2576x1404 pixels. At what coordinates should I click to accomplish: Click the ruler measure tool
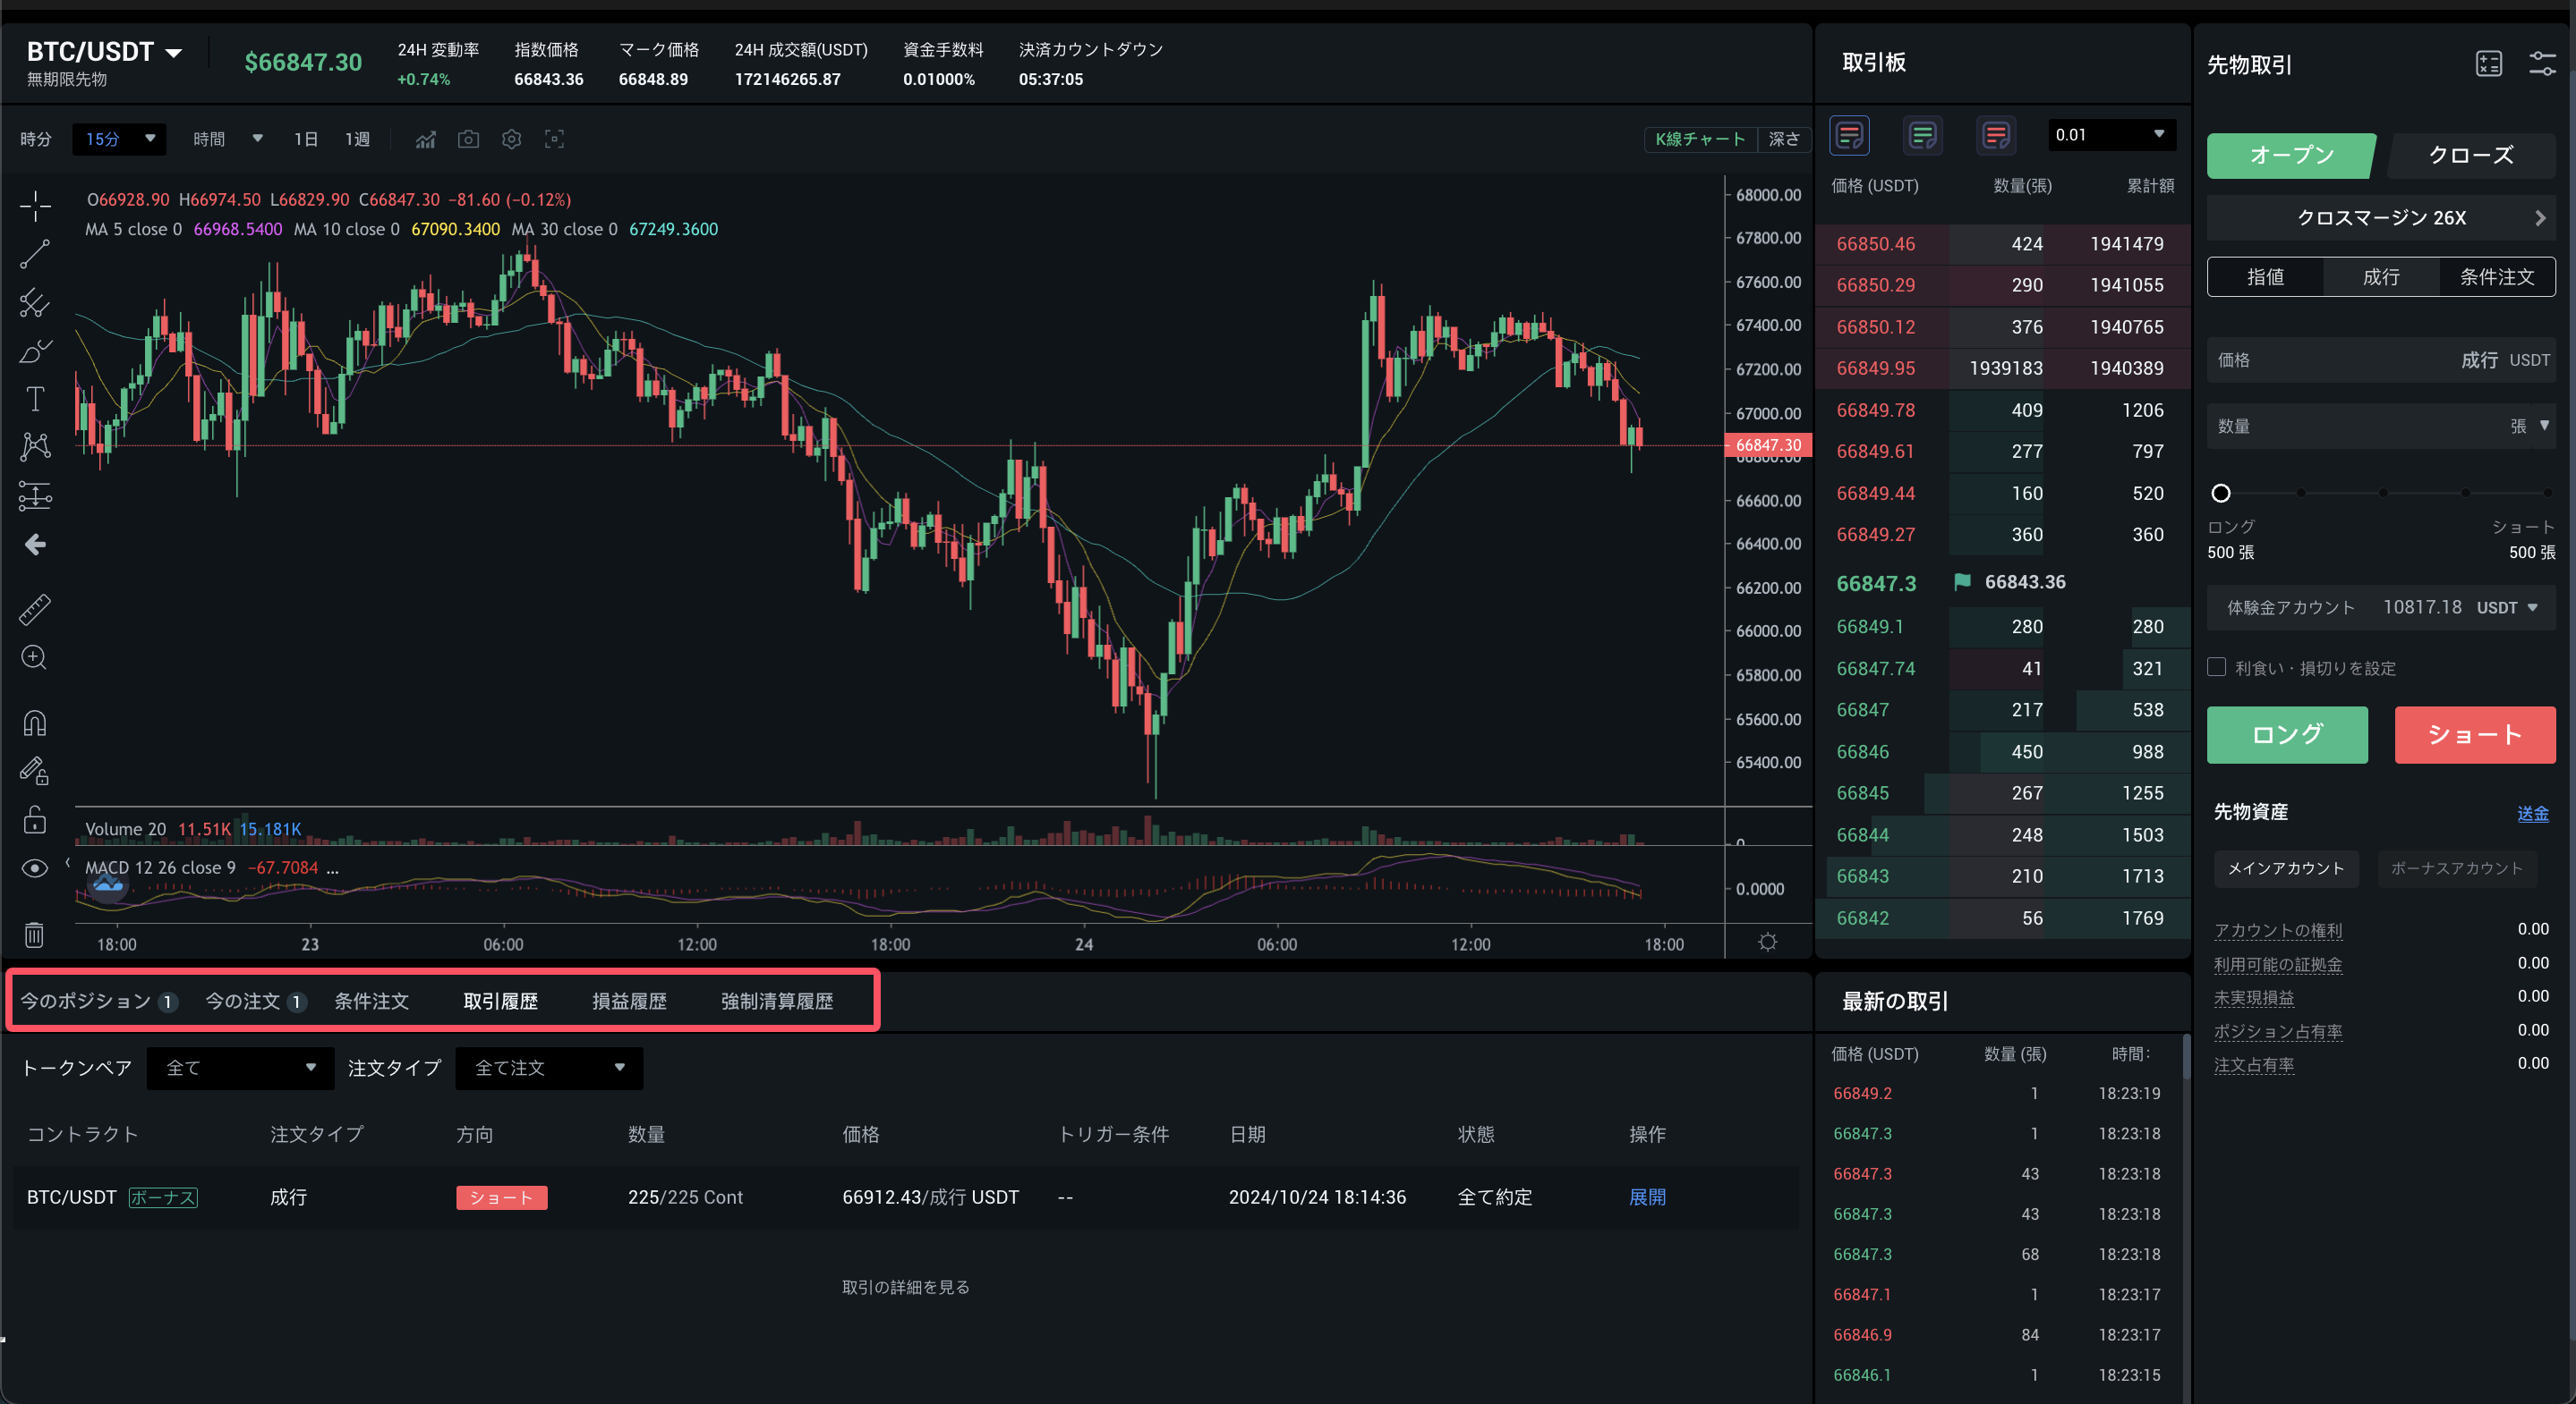[35, 610]
